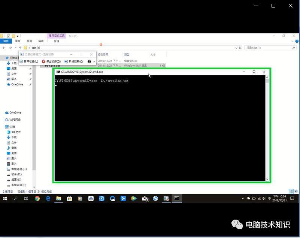Viewport: 300px width, 238px height.
Task: Open 音樂 folder under 本機
Action: (12, 148)
